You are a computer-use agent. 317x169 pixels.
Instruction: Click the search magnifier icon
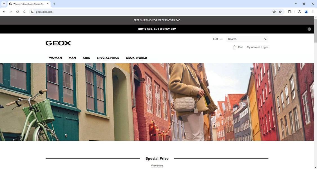coord(265,39)
